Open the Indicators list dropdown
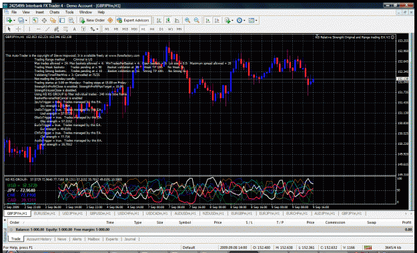The image size is (417, 253). click(x=228, y=21)
